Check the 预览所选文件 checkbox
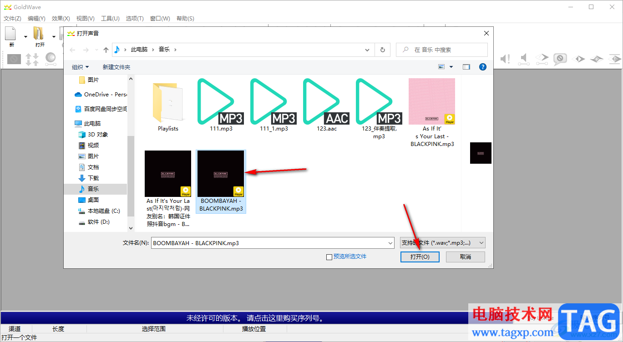Image resolution: width=623 pixels, height=342 pixels. [x=329, y=257]
